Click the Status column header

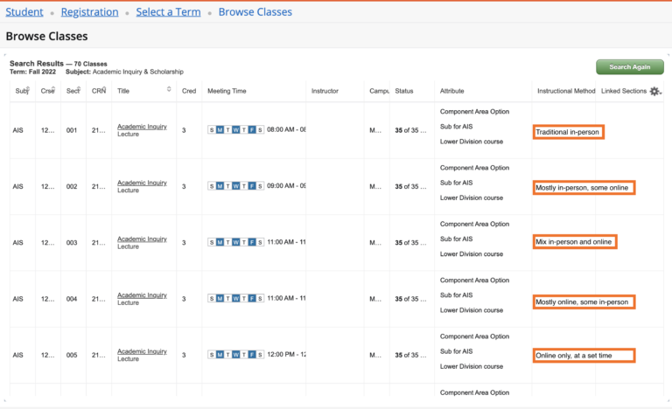point(404,91)
